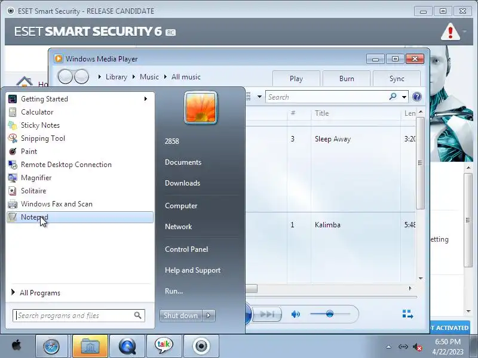Viewport: 478px width, 358px height.
Task: Click Music in the Media Player breadcrumb
Action: 149,77
